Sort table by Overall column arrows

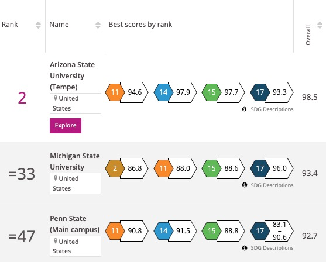320,25
